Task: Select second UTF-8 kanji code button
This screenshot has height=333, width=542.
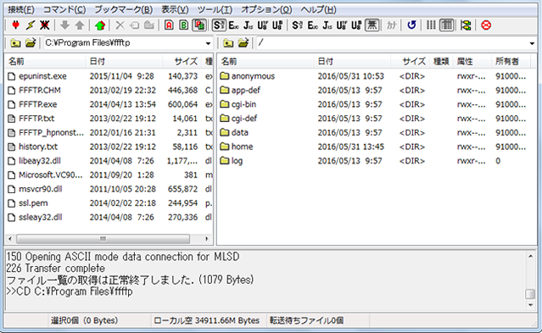Action: tap(342, 25)
